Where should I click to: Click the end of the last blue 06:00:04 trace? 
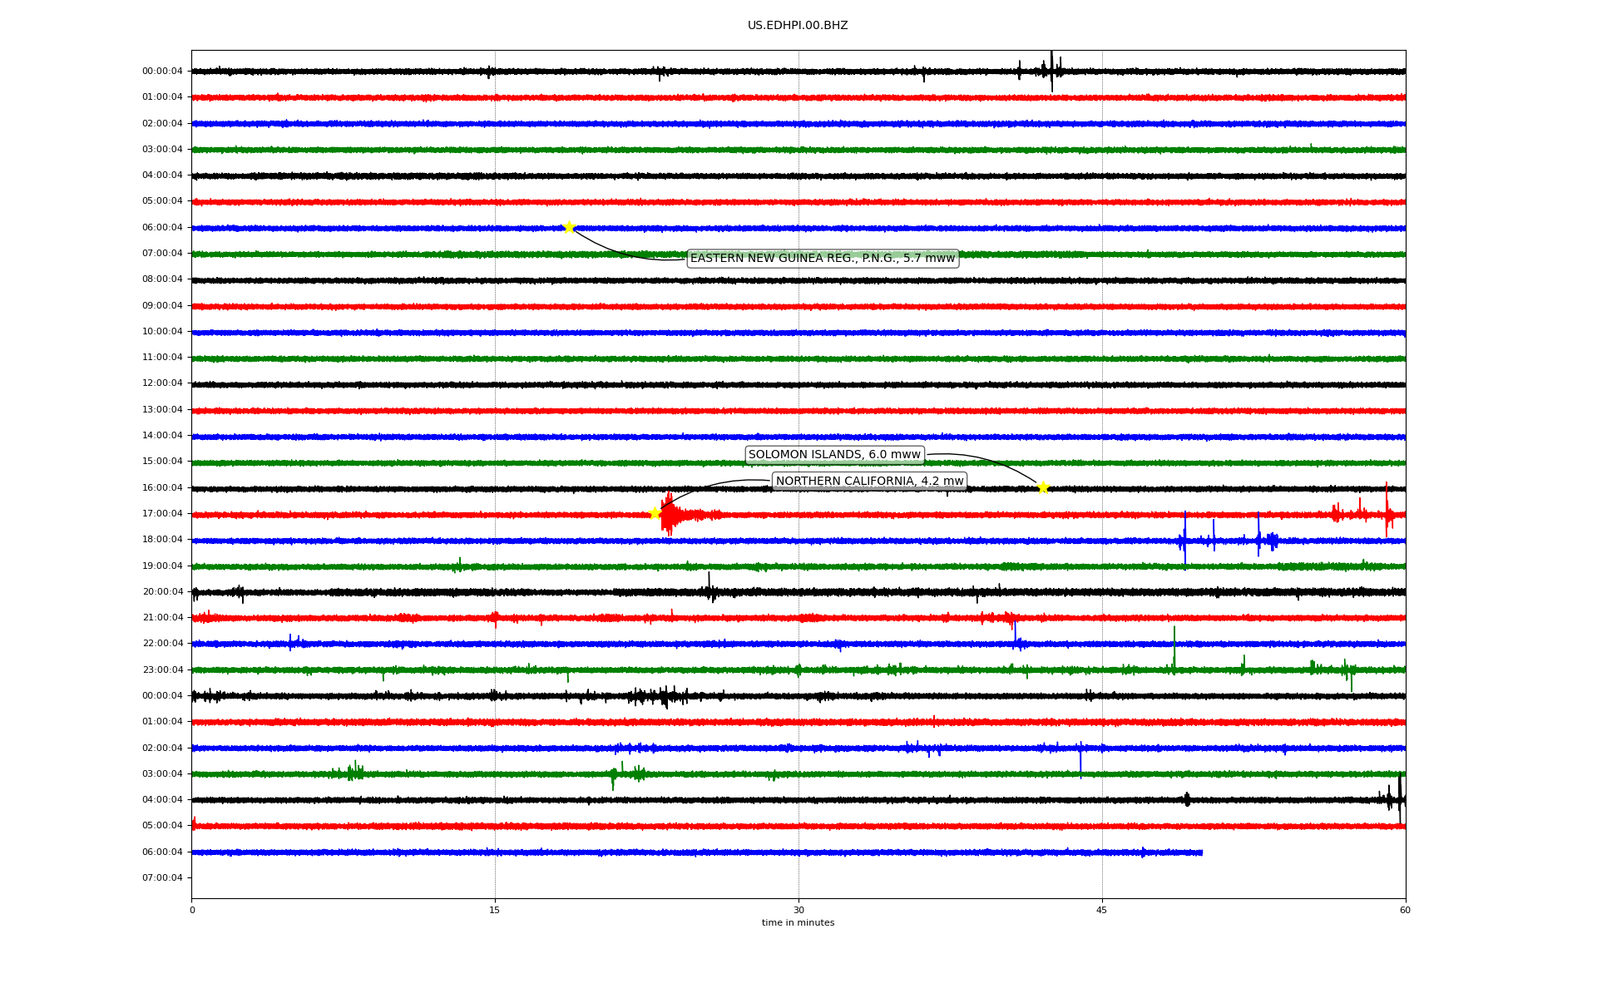click(x=1200, y=852)
